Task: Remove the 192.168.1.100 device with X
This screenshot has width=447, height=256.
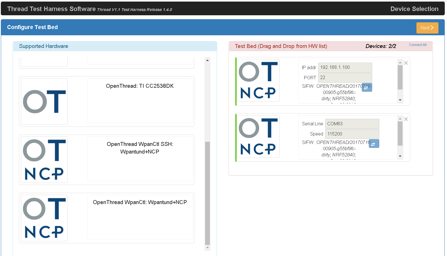Action: pos(406,63)
